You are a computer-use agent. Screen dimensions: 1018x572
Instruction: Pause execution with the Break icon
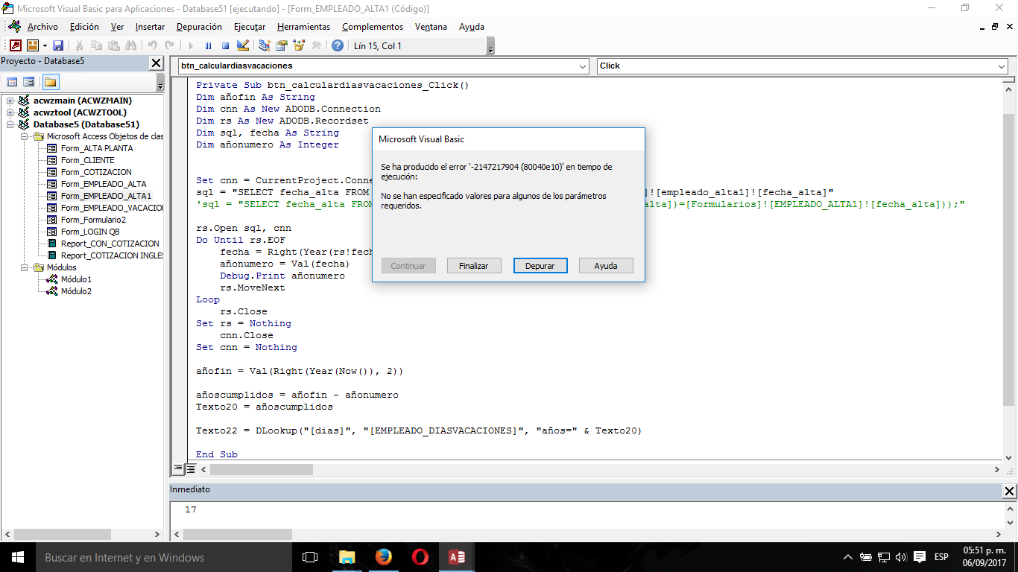(x=209, y=45)
